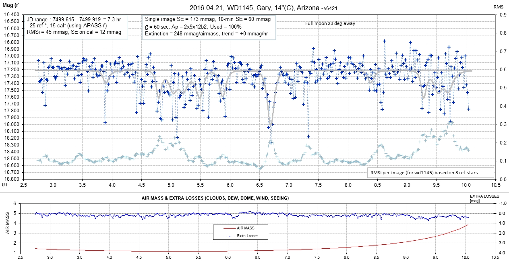
Task: Select the "UT=" axis label
Action: pyautogui.click(x=6, y=184)
